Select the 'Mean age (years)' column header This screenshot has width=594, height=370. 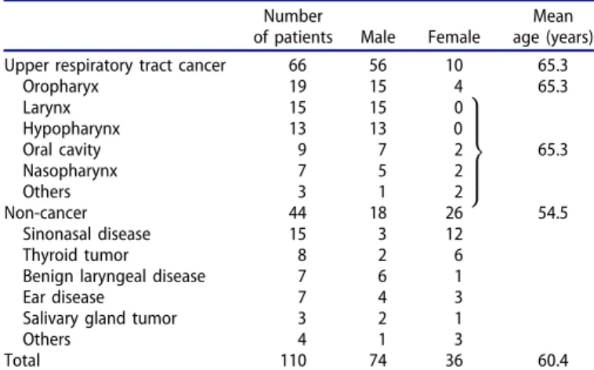click(x=552, y=27)
